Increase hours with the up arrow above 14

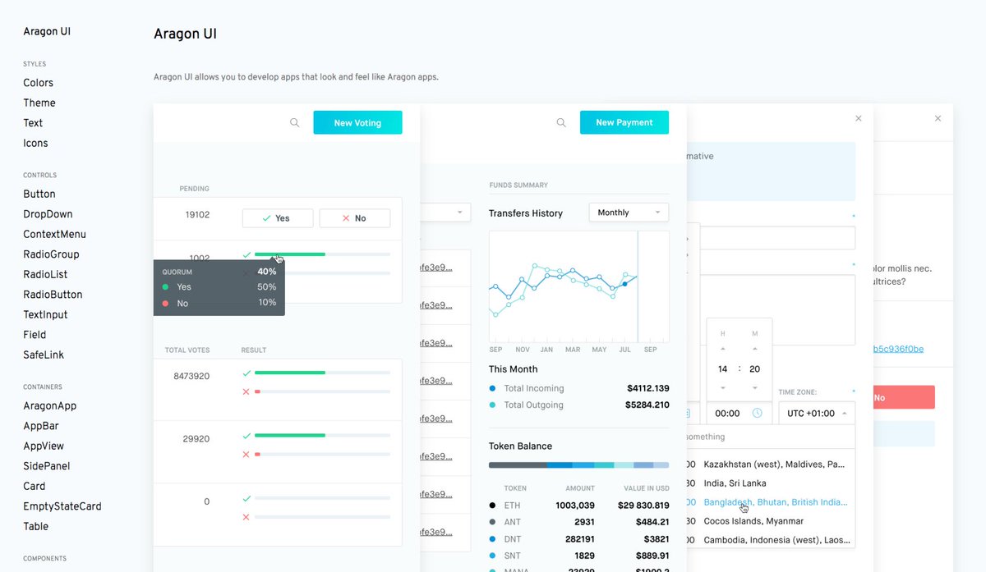point(723,350)
